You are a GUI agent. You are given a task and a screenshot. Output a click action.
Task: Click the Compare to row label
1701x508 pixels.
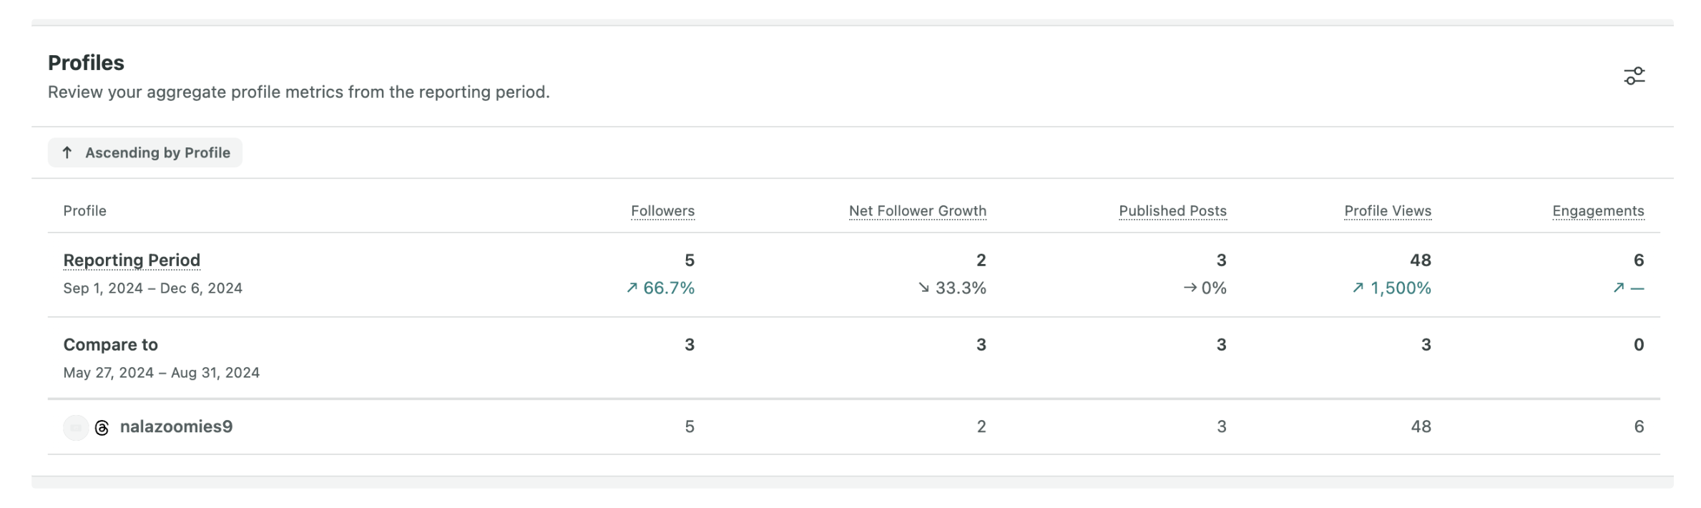(111, 345)
